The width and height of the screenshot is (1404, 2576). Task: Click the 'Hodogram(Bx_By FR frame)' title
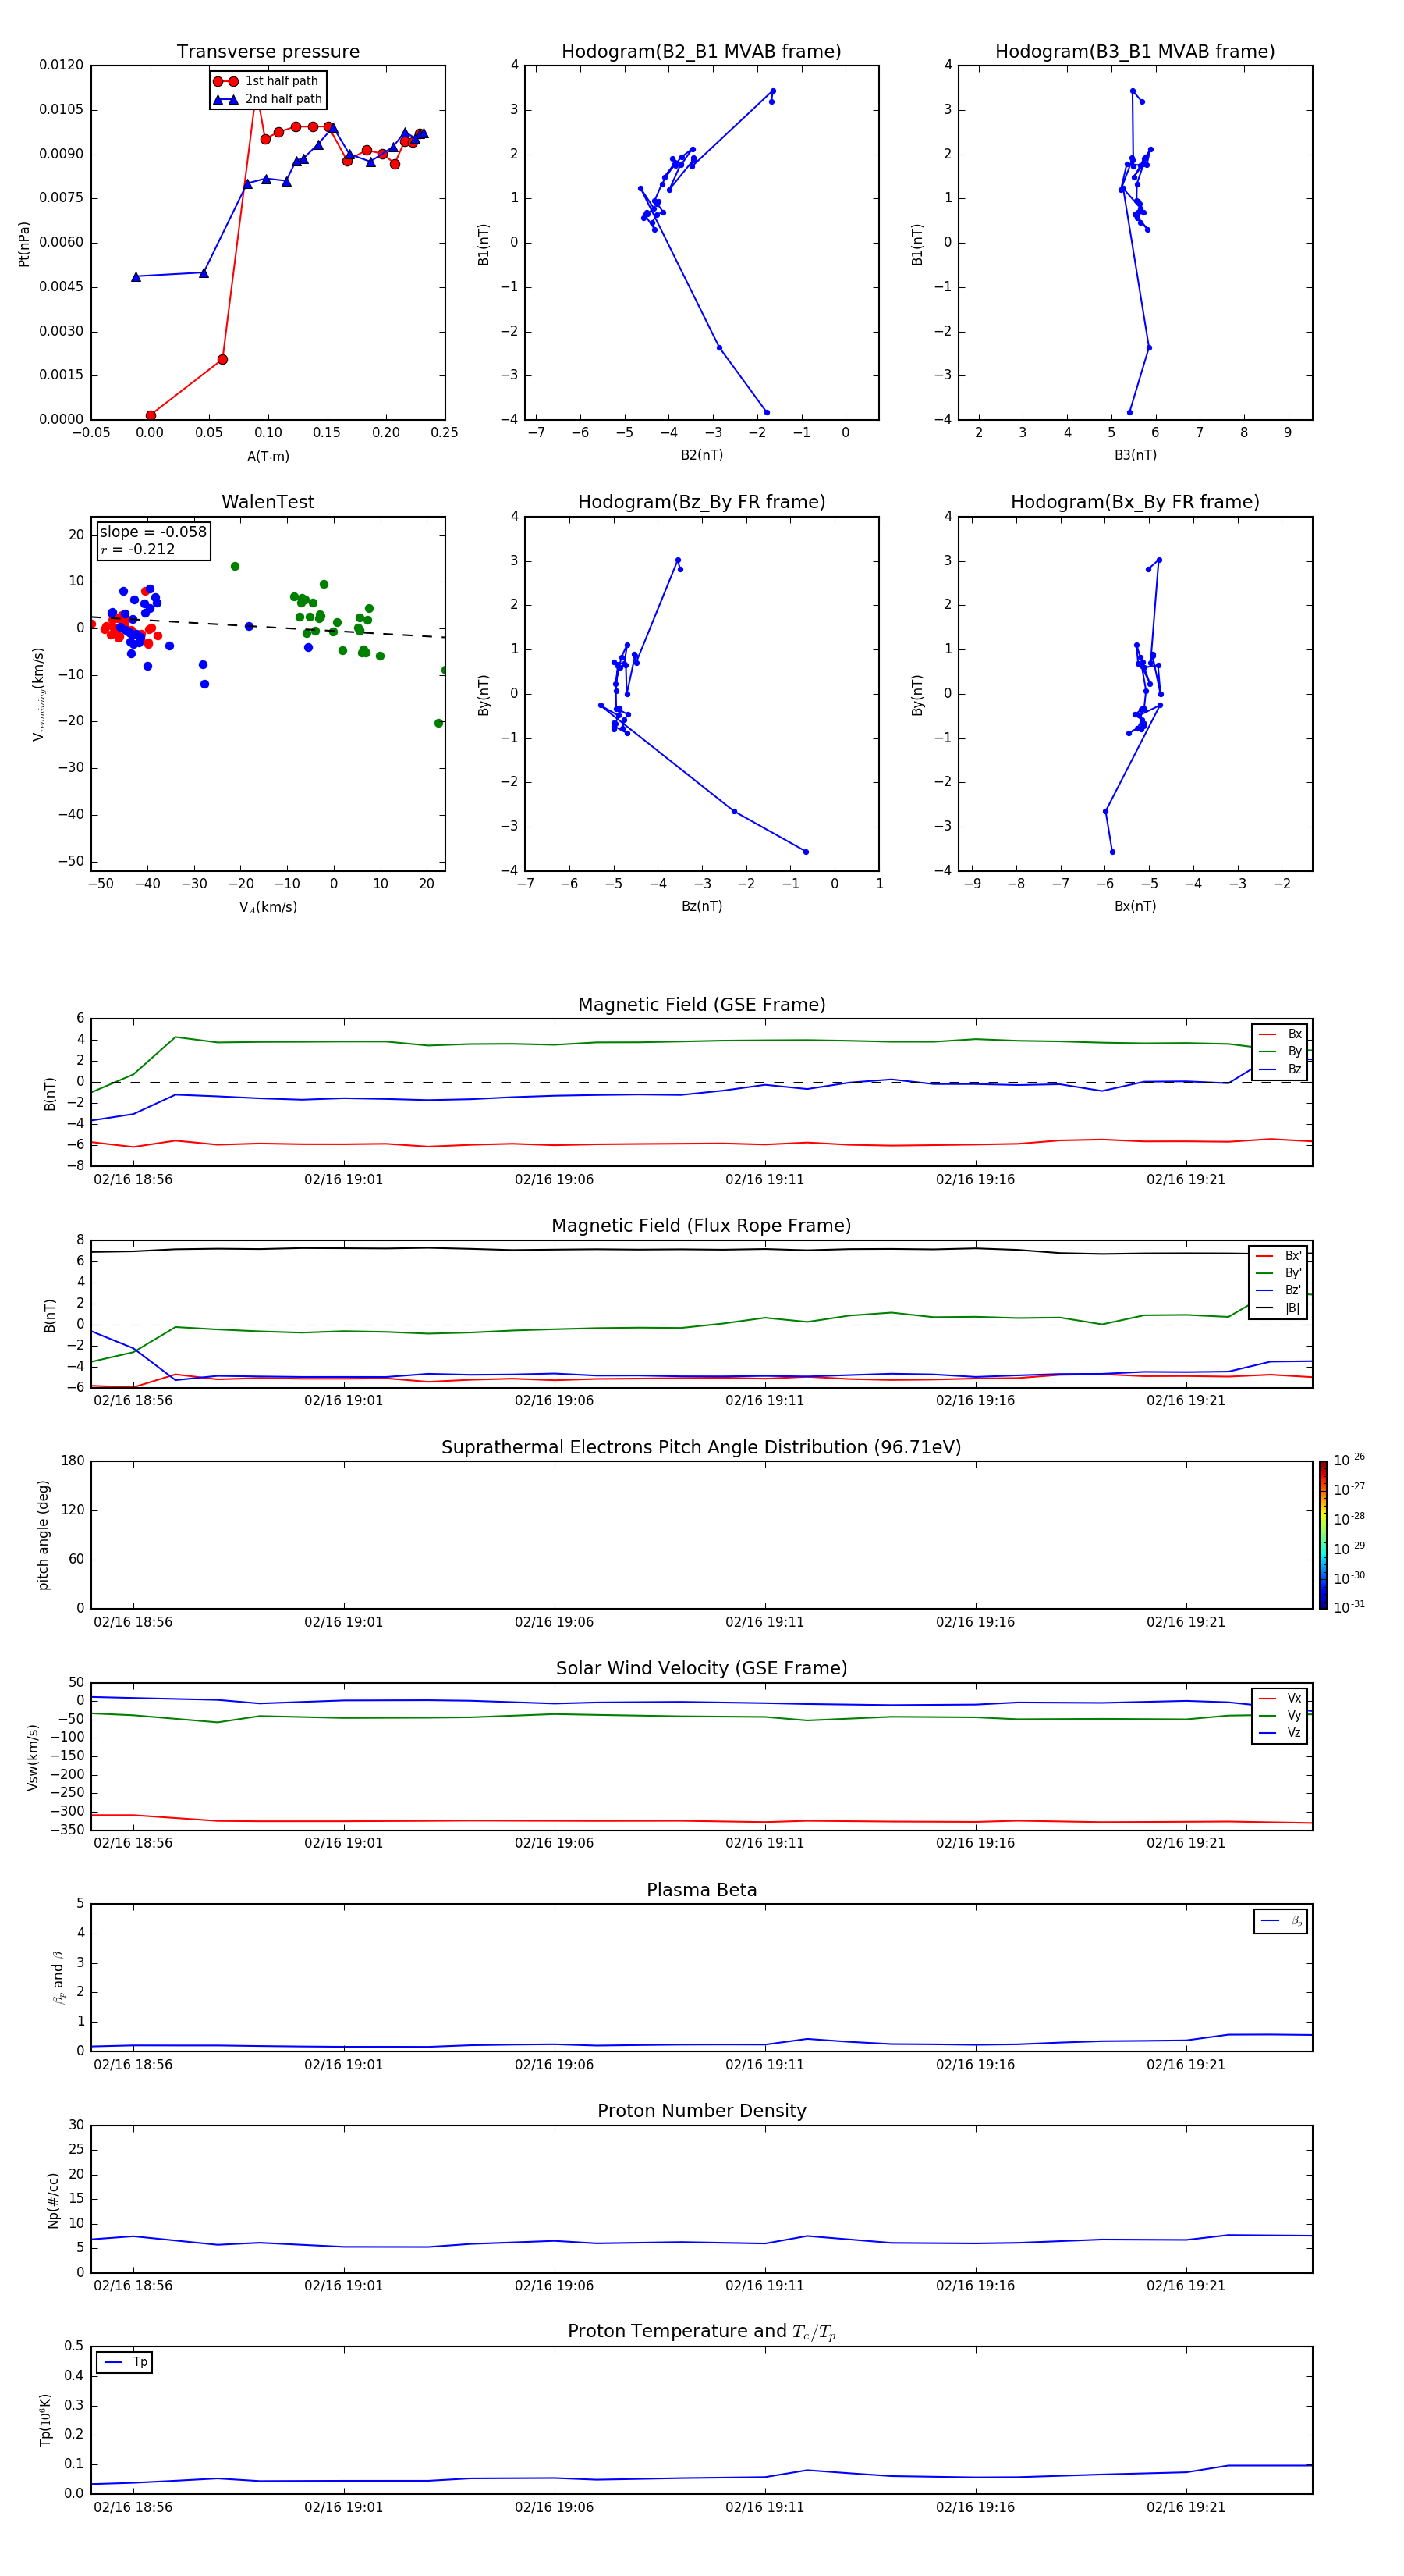(x=1135, y=502)
